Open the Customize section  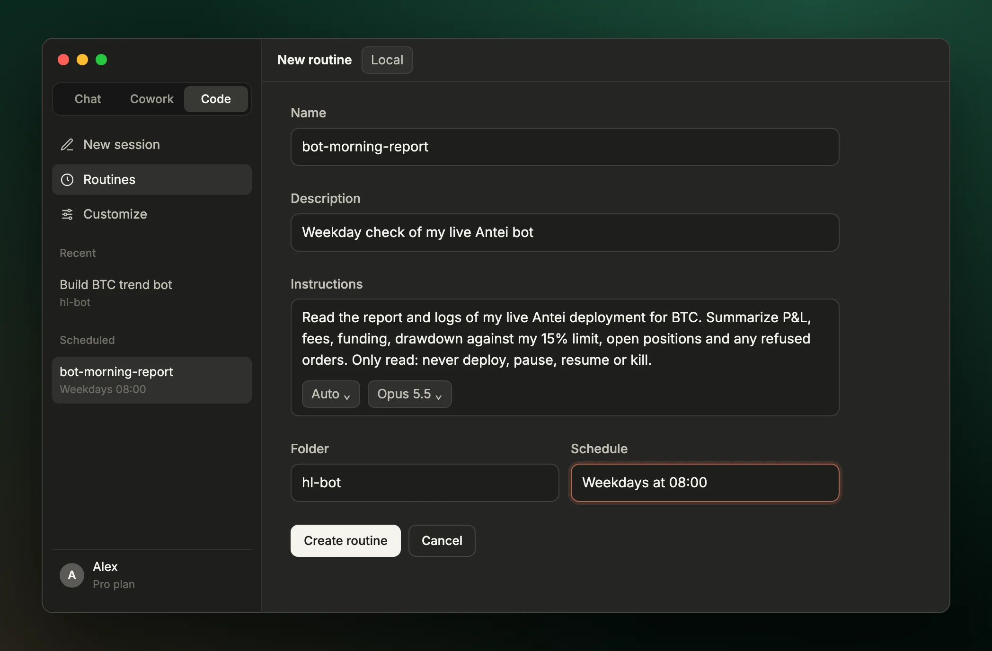click(151, 214)
